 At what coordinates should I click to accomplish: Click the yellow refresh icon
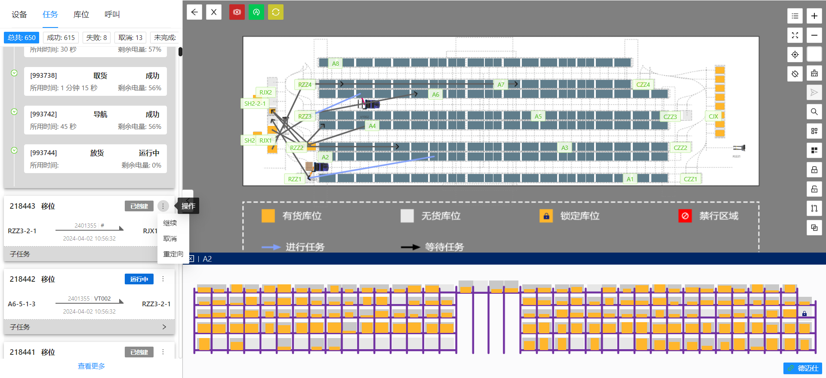point(276,12)
